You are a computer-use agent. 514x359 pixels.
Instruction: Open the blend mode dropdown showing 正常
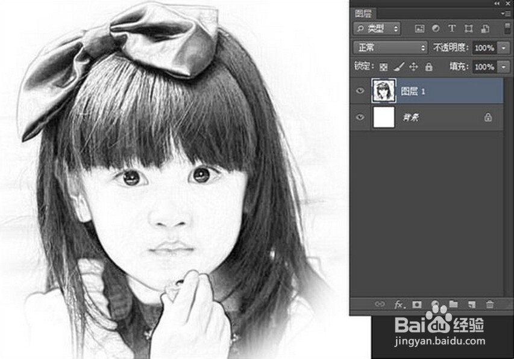pos(390,48)
